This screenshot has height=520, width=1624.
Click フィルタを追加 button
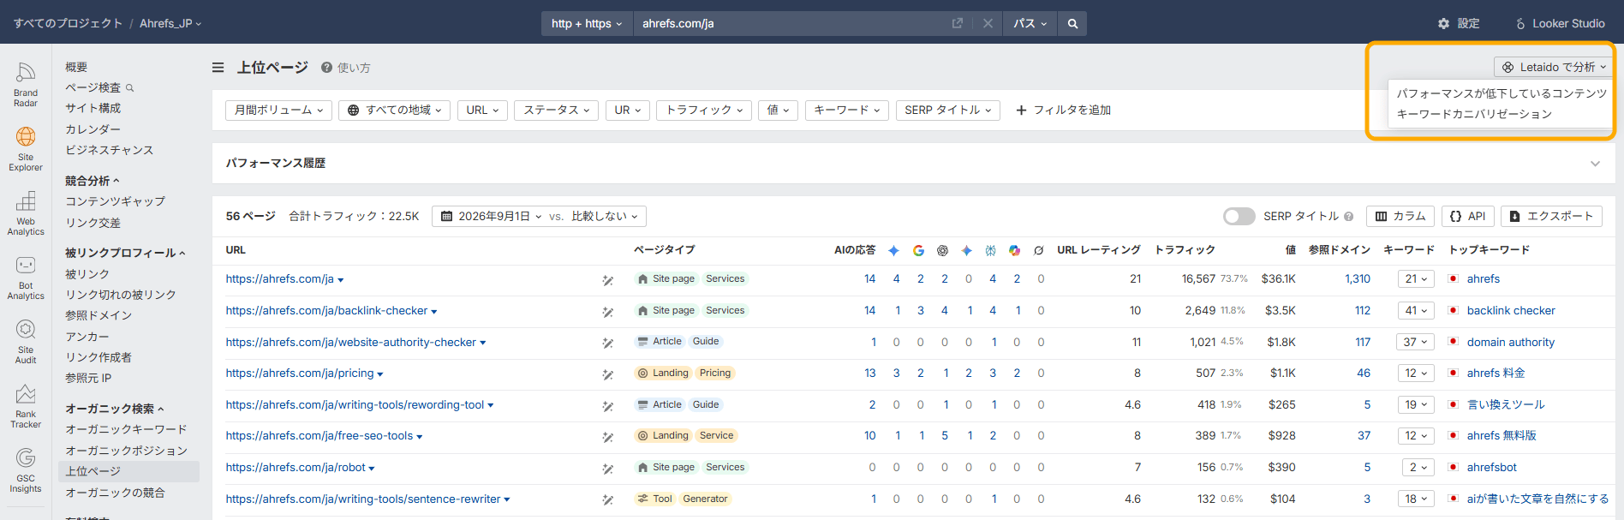[1063, 110]
